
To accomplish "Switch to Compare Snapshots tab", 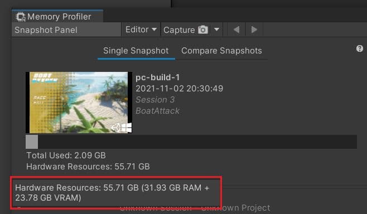I will point(221,51).
